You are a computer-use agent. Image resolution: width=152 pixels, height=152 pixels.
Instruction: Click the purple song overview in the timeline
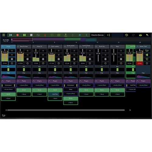(48, 39)
